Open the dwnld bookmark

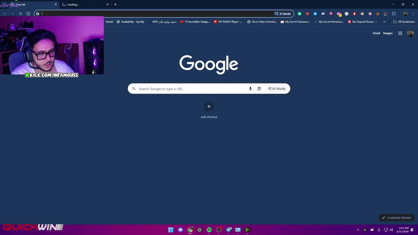click(x=109, y=22)
